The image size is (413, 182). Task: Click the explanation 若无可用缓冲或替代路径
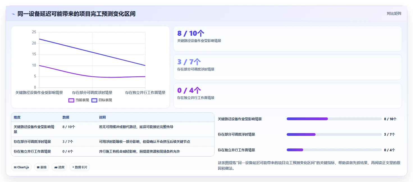pos(136,127)
